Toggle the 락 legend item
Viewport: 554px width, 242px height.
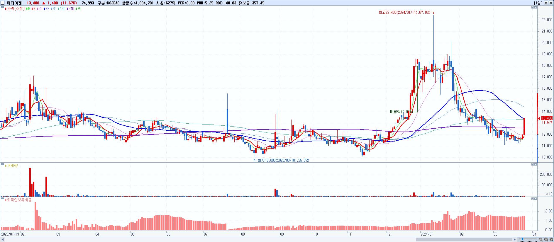click(x=78, y=9)
